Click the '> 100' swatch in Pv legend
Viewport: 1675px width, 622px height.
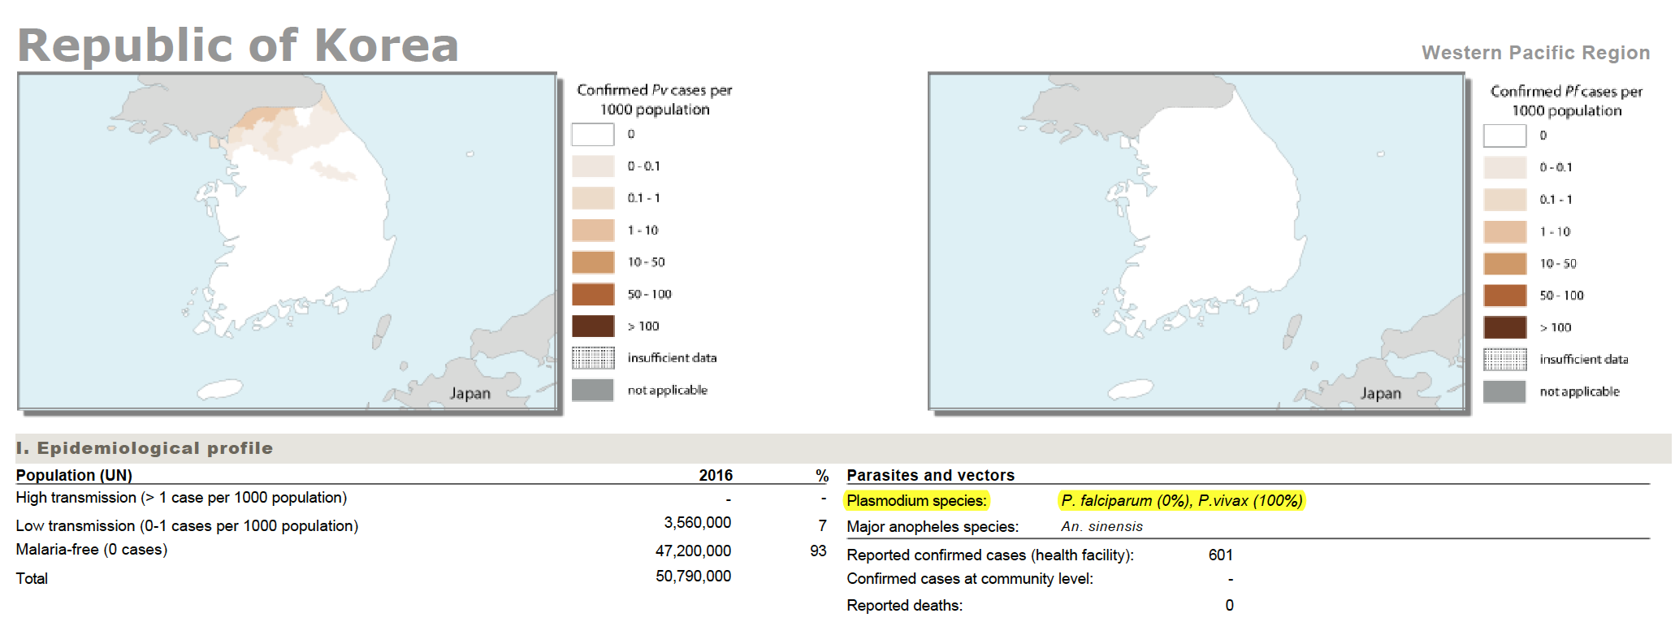(x=592, y=326)
